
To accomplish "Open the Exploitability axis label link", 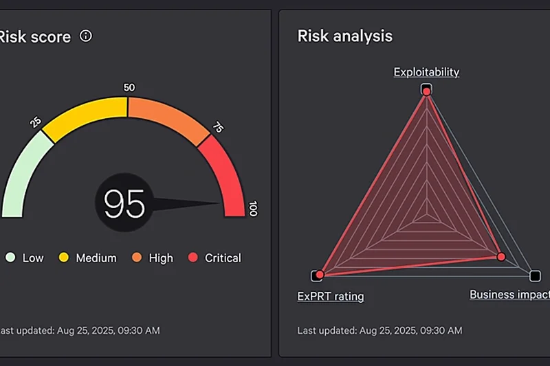I will click(x=426, y=72).
